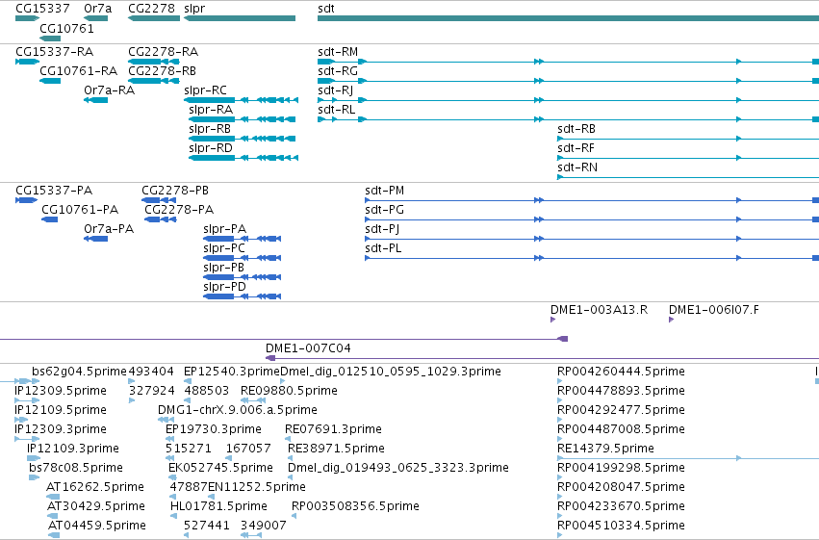Screen dimensions: 819x540
Task: Click the sdt-RM transcript label
Action: pyautogui.click(x=338, y=52)
